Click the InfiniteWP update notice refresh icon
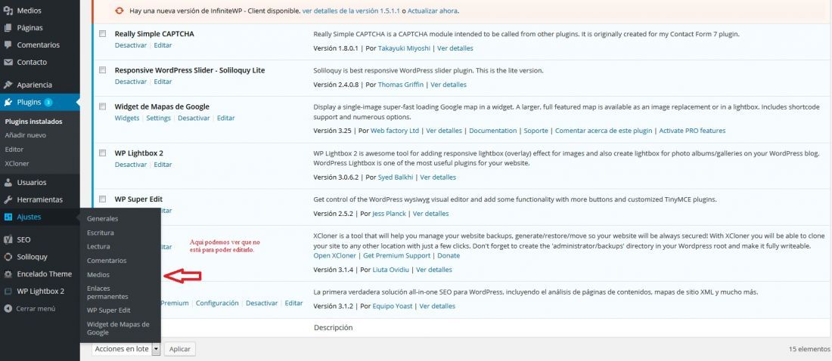832x361 pixels. [120, 11]
